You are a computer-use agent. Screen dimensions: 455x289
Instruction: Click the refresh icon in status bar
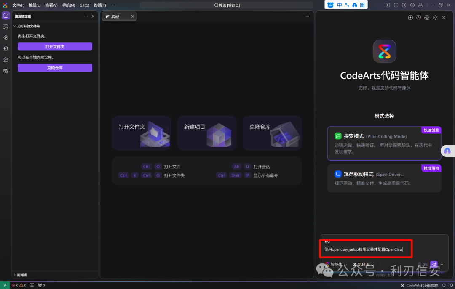pos(444,285)
